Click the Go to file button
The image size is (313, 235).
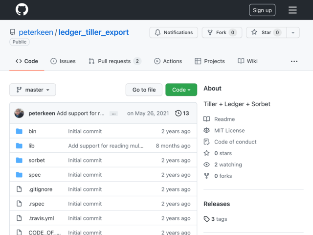144,90
